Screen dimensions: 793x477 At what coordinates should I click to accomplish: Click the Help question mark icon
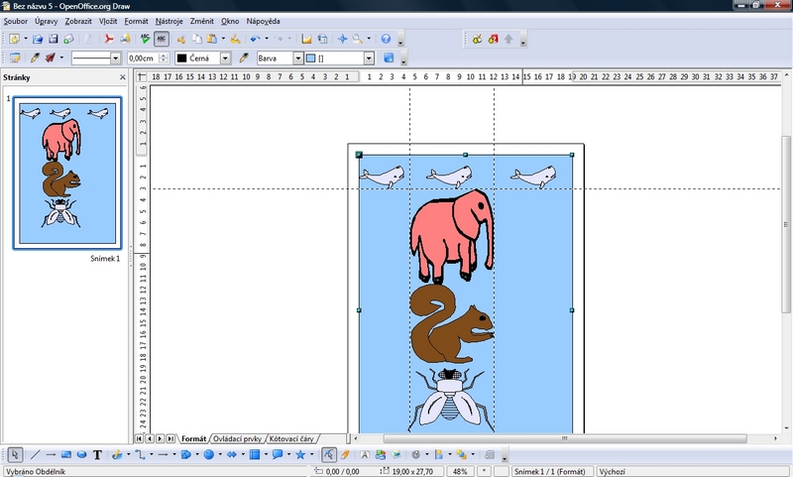point(387,40)
